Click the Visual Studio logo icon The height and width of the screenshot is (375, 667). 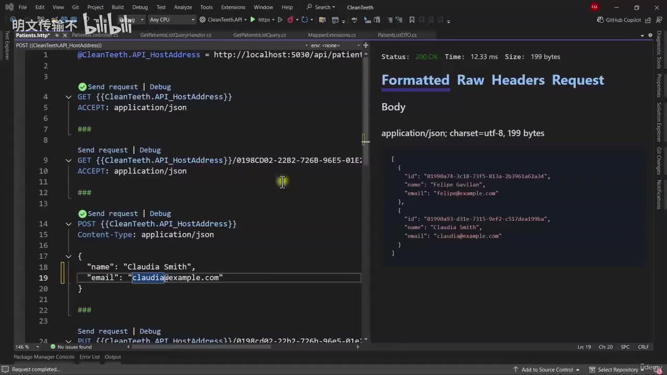9,7
